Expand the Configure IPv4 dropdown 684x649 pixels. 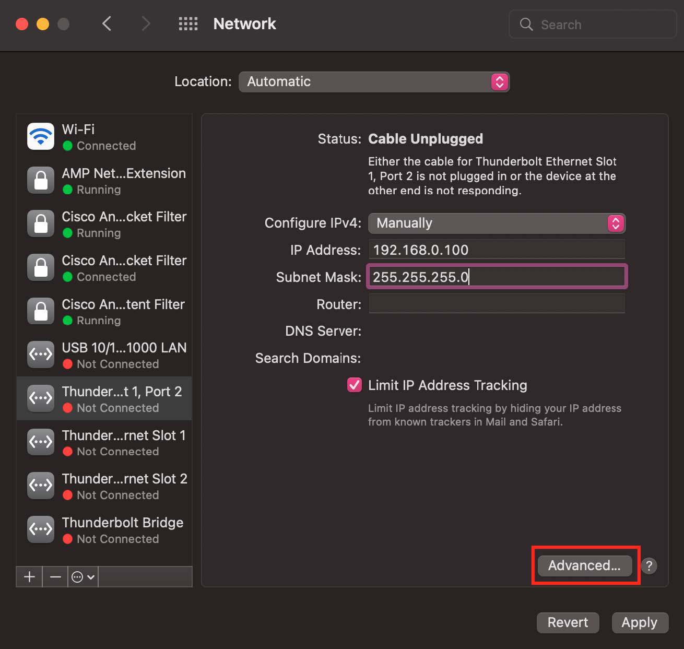(497, 223)
